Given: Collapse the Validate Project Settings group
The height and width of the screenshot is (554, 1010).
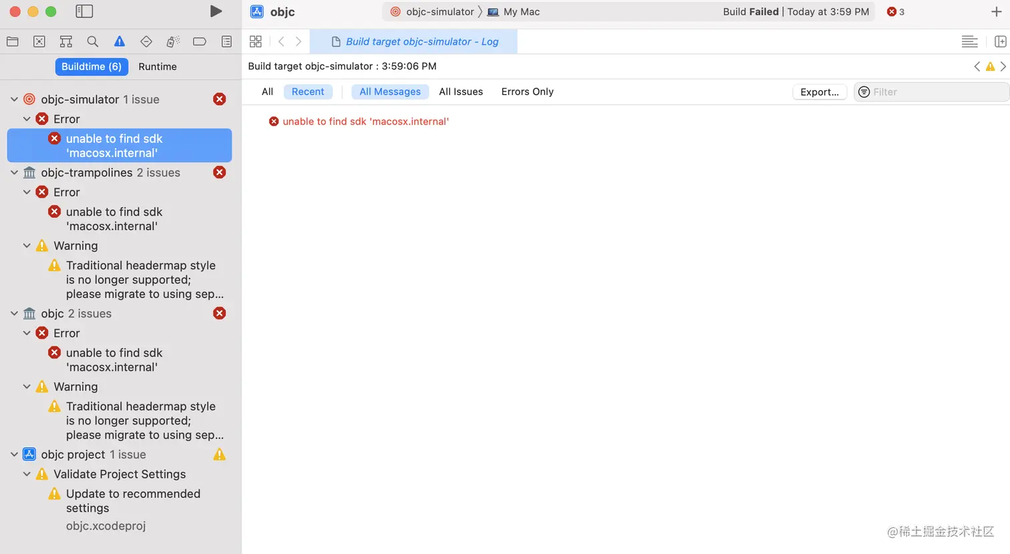Looking at the screenshot, I should pos(27,474).
